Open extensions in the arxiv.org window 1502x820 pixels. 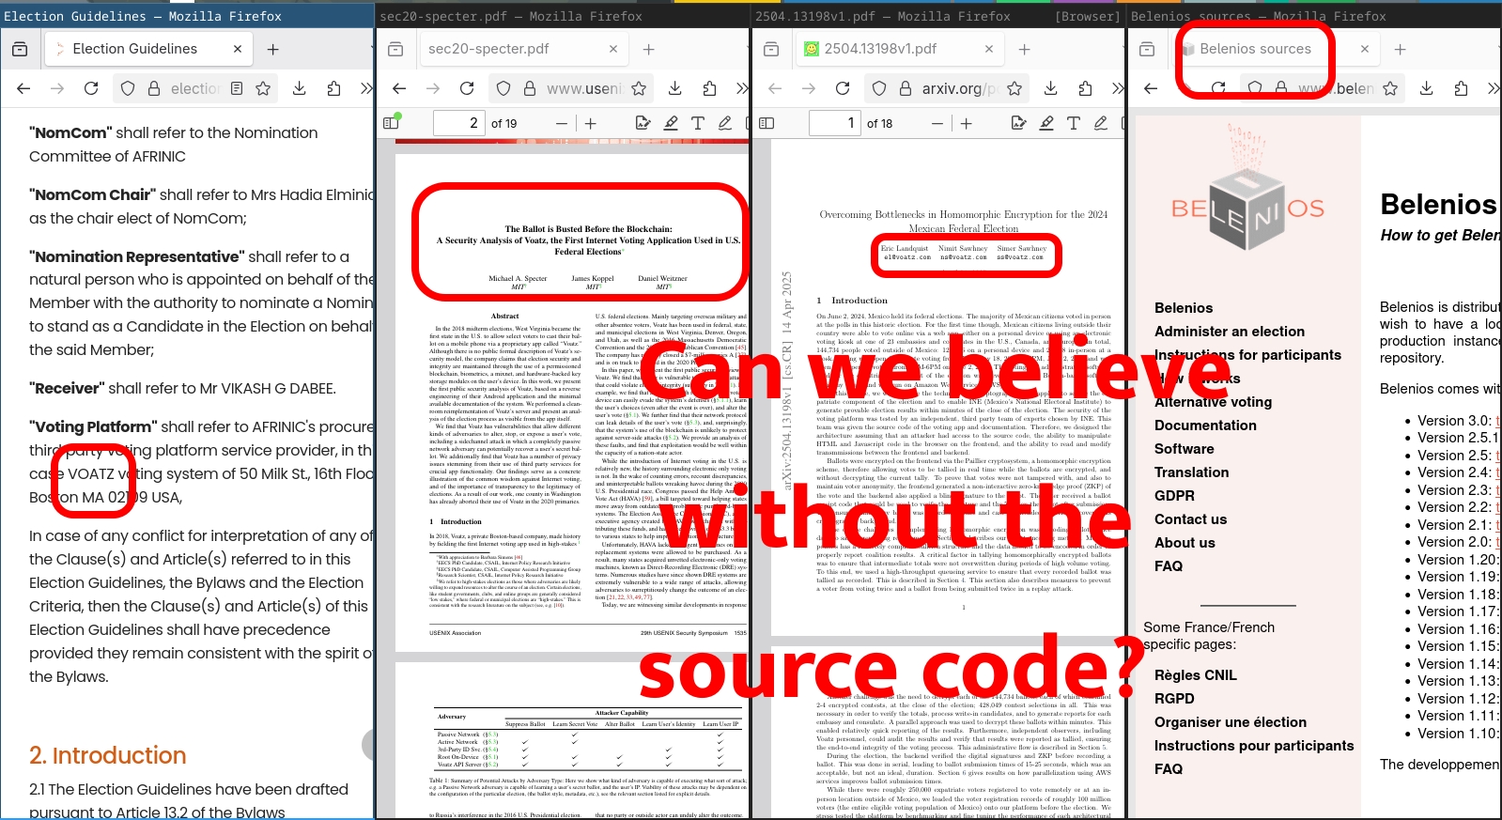(1085, 88)
